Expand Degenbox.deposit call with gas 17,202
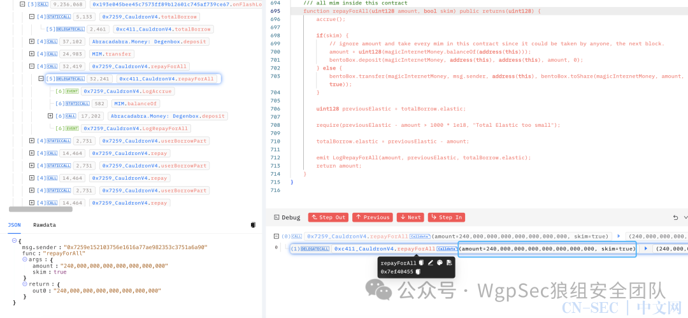The image size is (688, 318). [50, 116]
